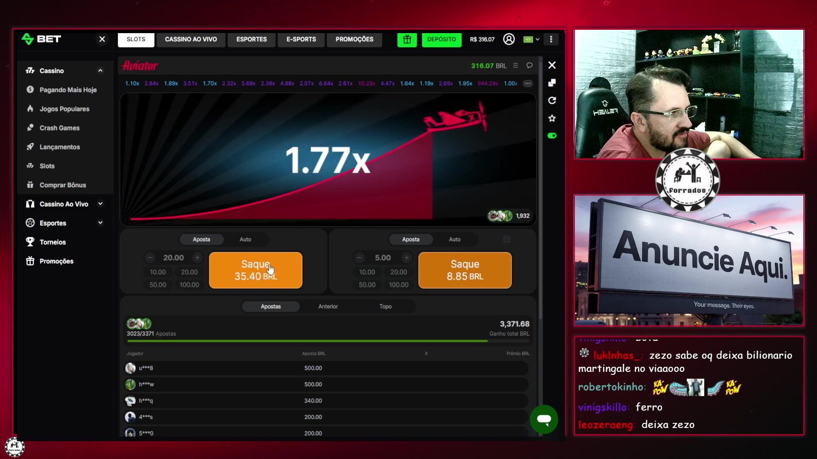Open round history ellipsis button
817x459 pixels.
528,83
